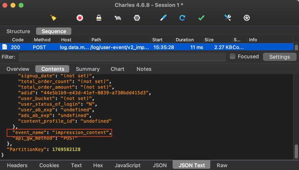
Task: Select the JSON Text view
Action: (192, 165)
